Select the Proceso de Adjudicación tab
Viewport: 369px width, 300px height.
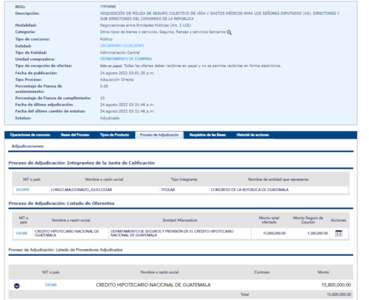point(159,135)
